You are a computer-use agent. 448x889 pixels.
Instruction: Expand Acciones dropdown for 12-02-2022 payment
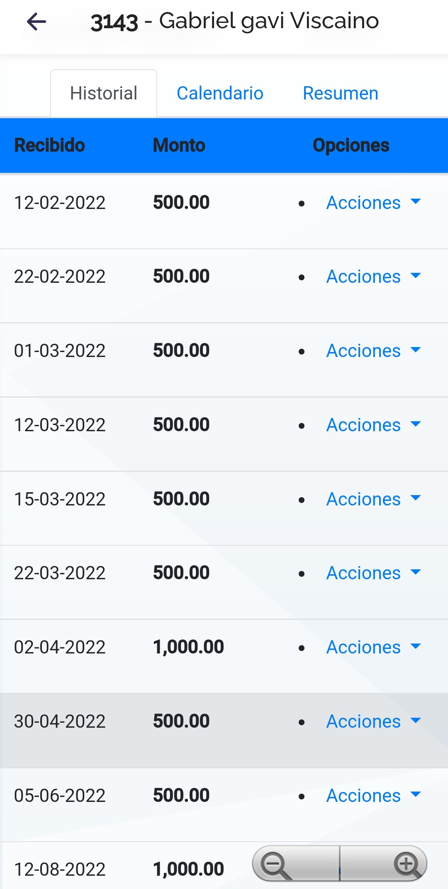(x=373, y=203)
